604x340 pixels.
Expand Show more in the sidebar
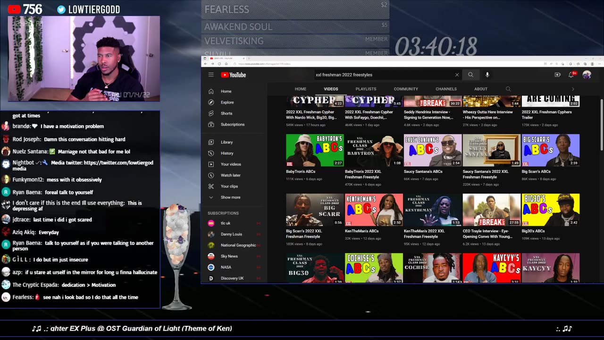tap(234, 197)
